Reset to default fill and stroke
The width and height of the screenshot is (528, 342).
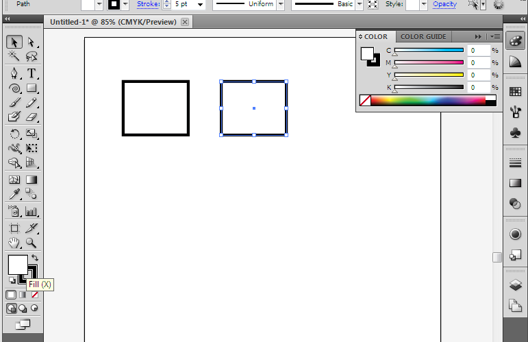[x=12, y=280]
